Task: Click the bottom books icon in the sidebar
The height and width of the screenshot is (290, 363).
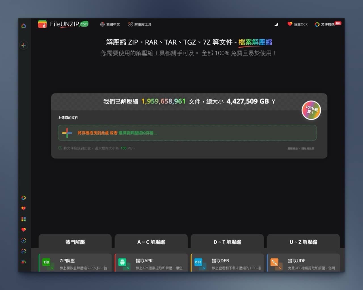Action: (24, 262)
